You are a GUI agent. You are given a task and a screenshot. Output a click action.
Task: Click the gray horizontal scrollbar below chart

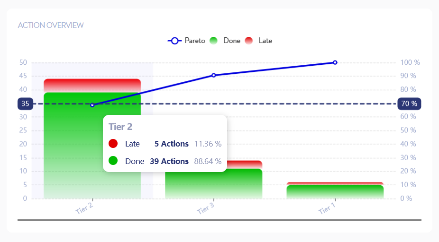[219, 220]
